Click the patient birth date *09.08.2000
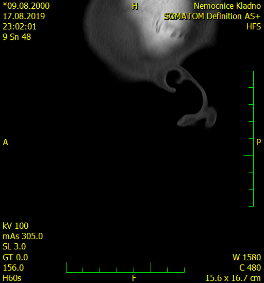 (26, 6)
